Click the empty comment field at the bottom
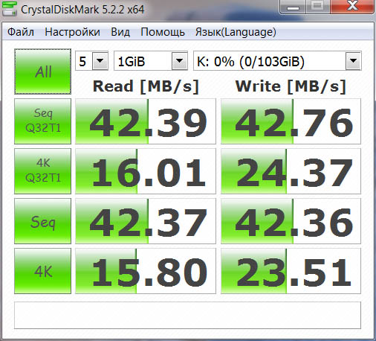 point(187,315)
